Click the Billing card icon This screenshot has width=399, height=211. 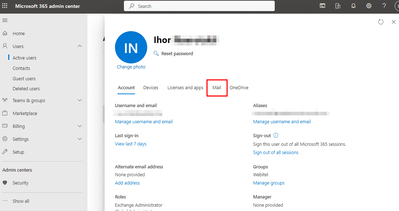pos(5,126)
